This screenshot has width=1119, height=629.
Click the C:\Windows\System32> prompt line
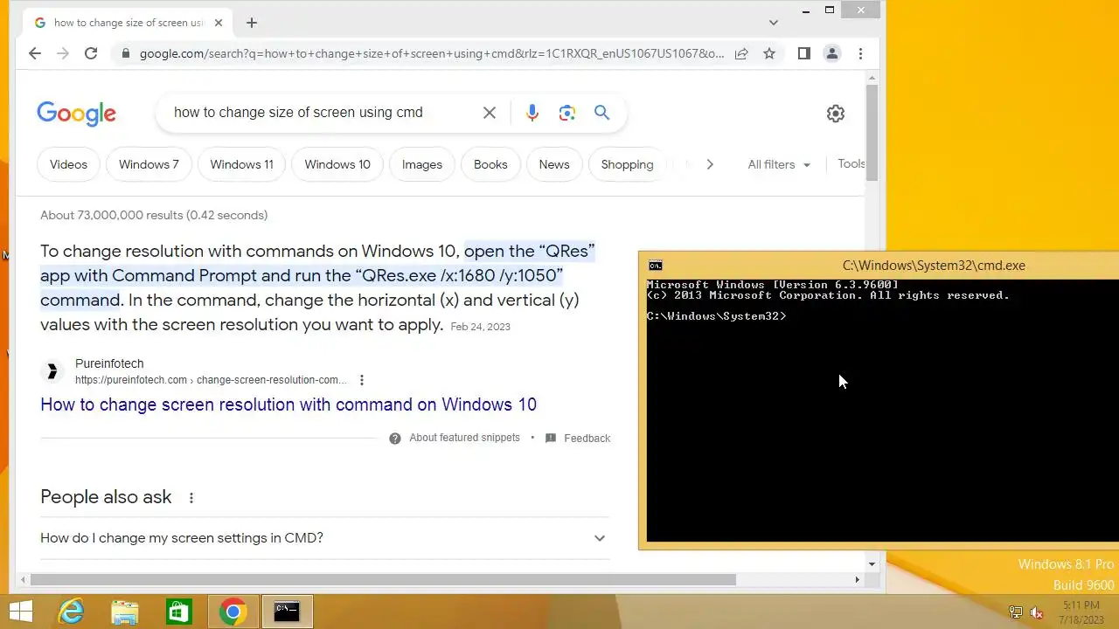[x=717, y=316]
